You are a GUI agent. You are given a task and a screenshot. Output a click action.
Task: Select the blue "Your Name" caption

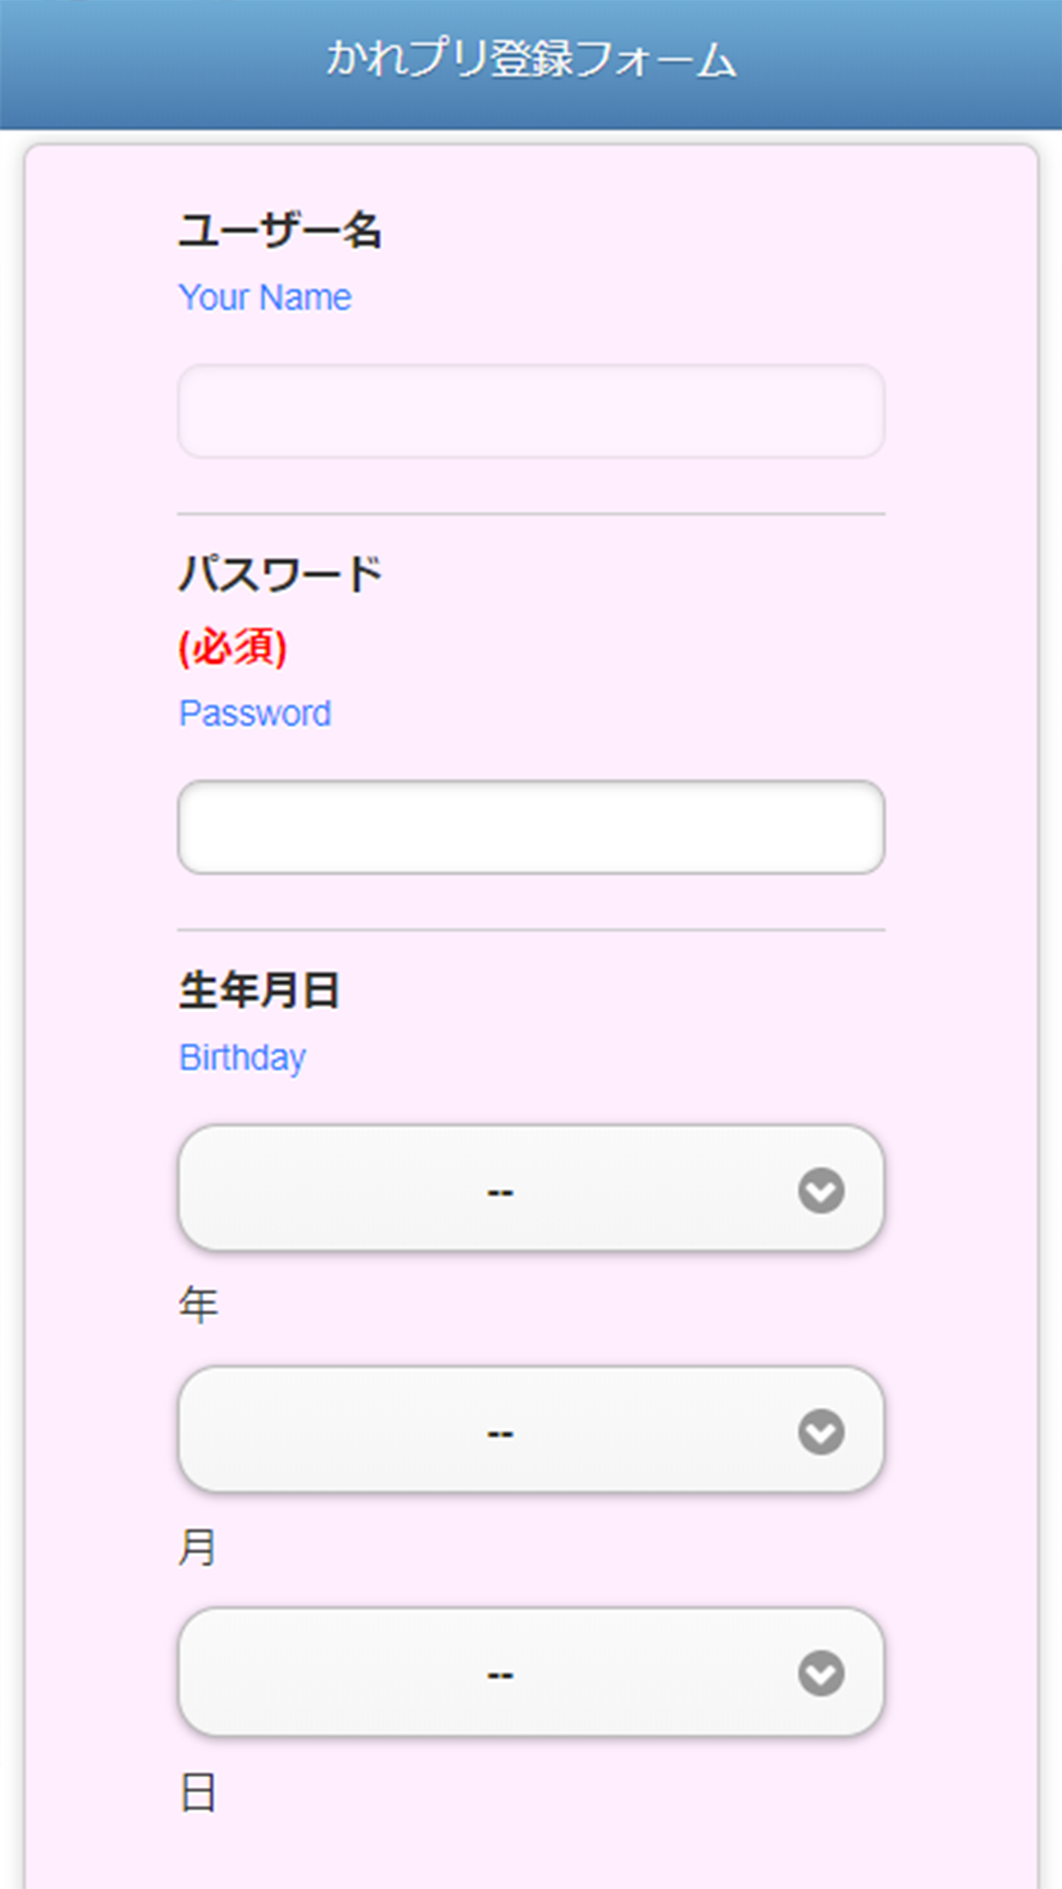[x=265, y=298]
